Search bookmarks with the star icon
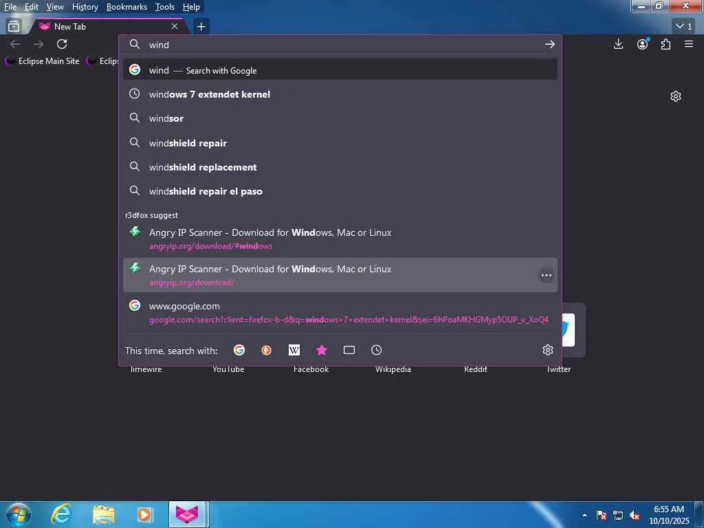This screenshot has height=528, width=704. click(x=322, y=350)
